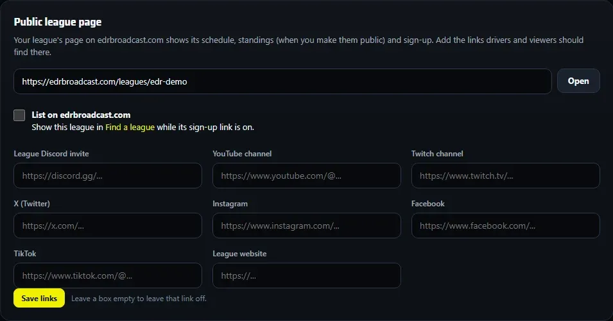Click the 'Public league page' heading
Screen dimensions: 613x321
58,22
